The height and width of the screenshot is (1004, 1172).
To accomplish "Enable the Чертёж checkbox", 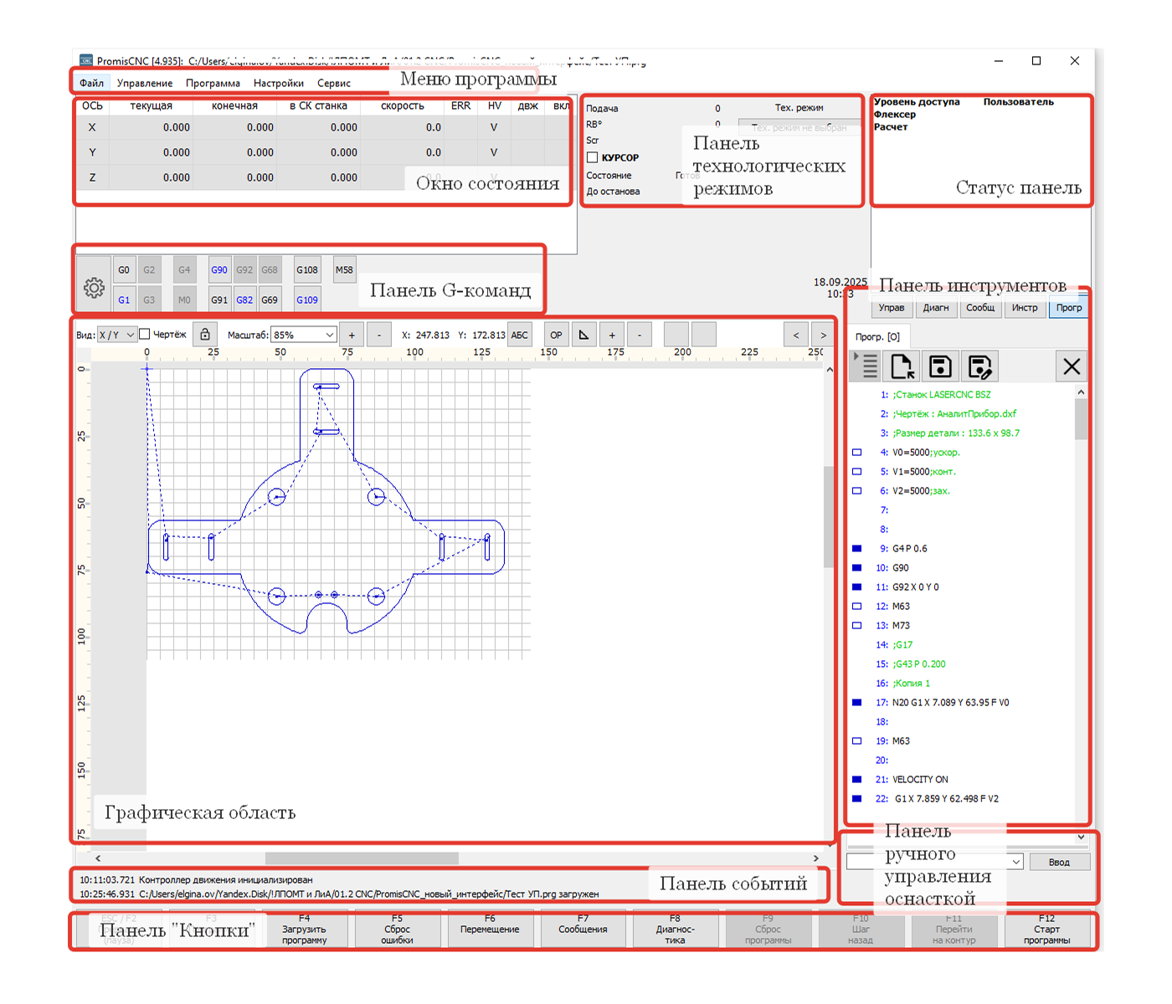I will [x=145, y=335].
